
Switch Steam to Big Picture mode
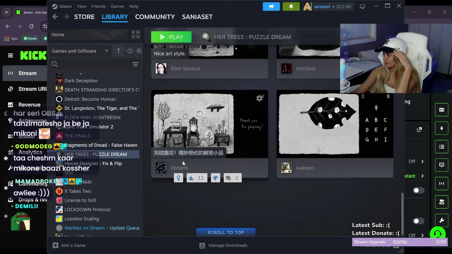pos(362,6)
